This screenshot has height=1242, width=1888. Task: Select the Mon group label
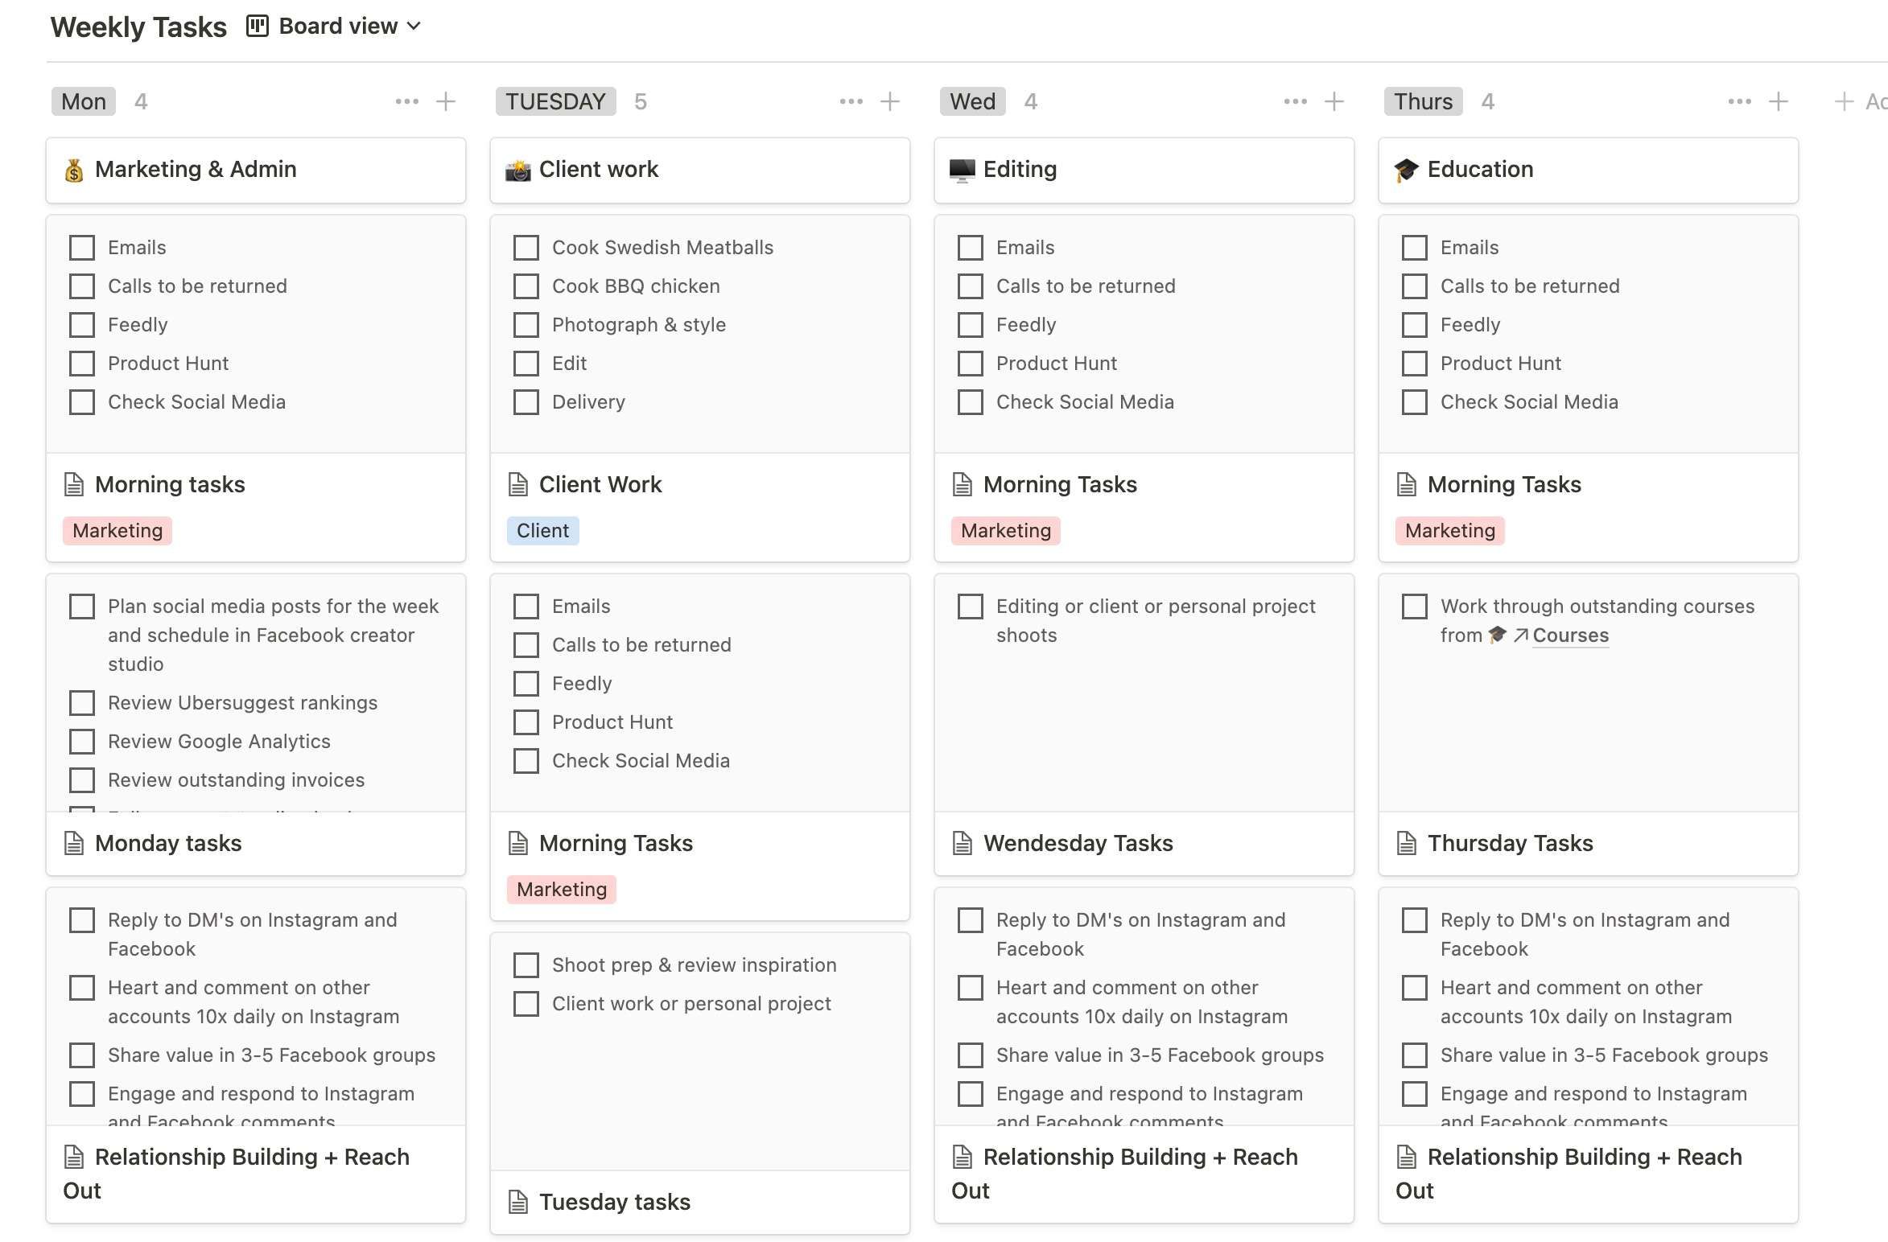coord(84,101)
